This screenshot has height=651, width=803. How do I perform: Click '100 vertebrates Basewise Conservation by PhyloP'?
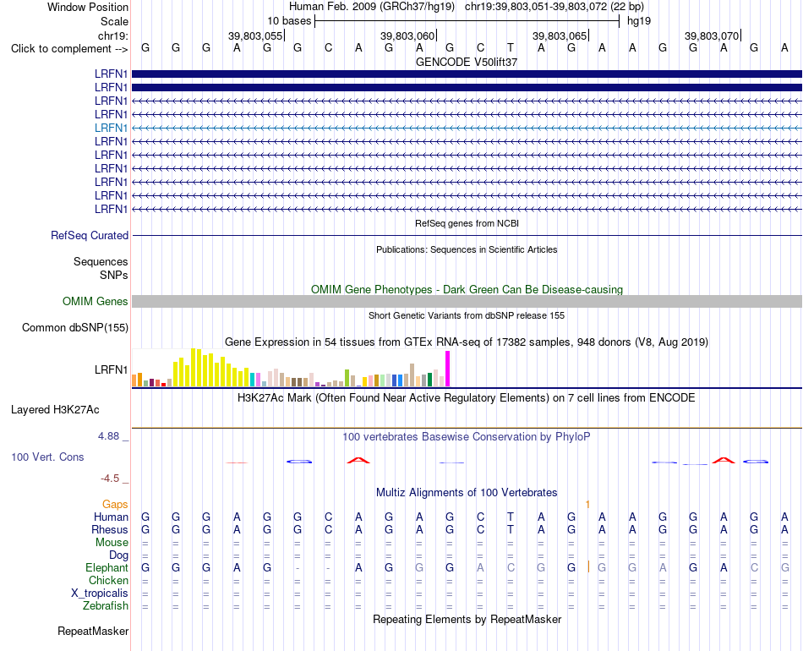(x=467, y=437)
